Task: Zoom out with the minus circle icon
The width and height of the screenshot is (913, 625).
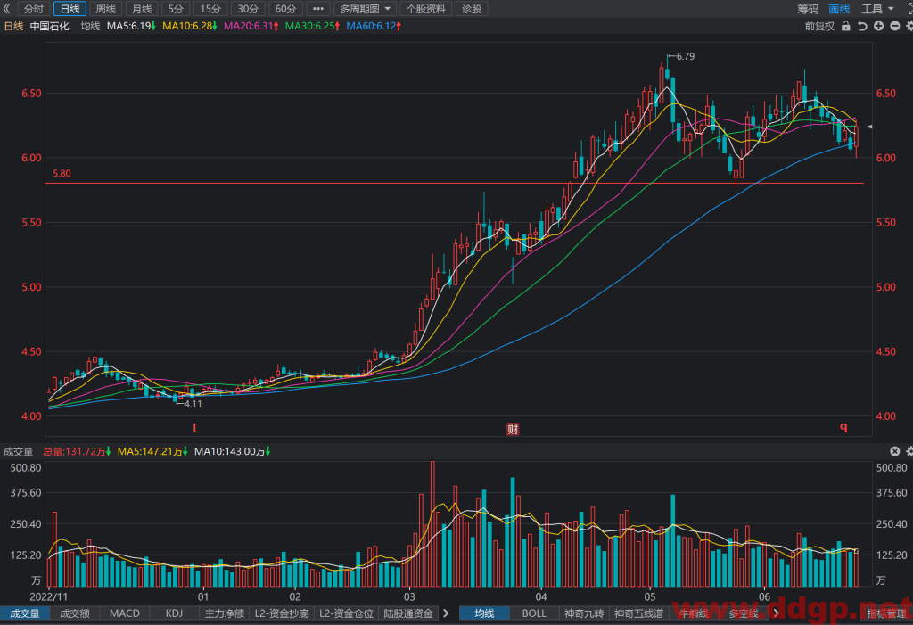Action: click(x=895, y=26)
